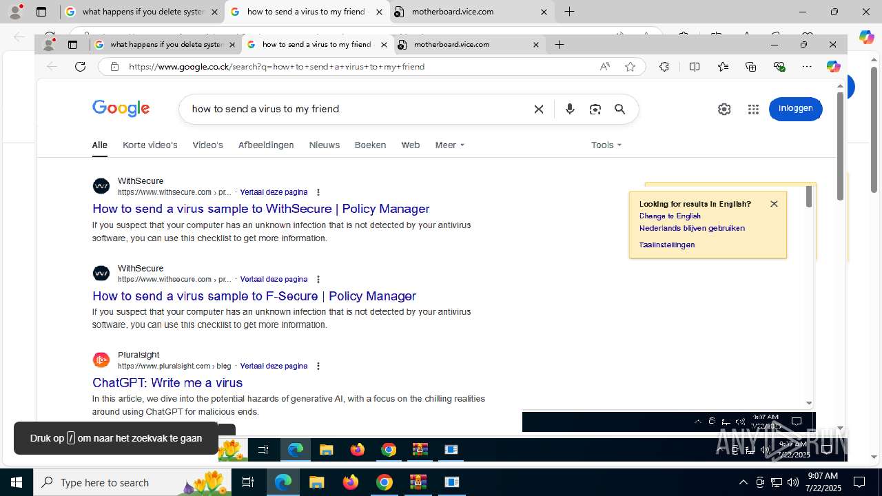Click the Google logo

point(121,109)
